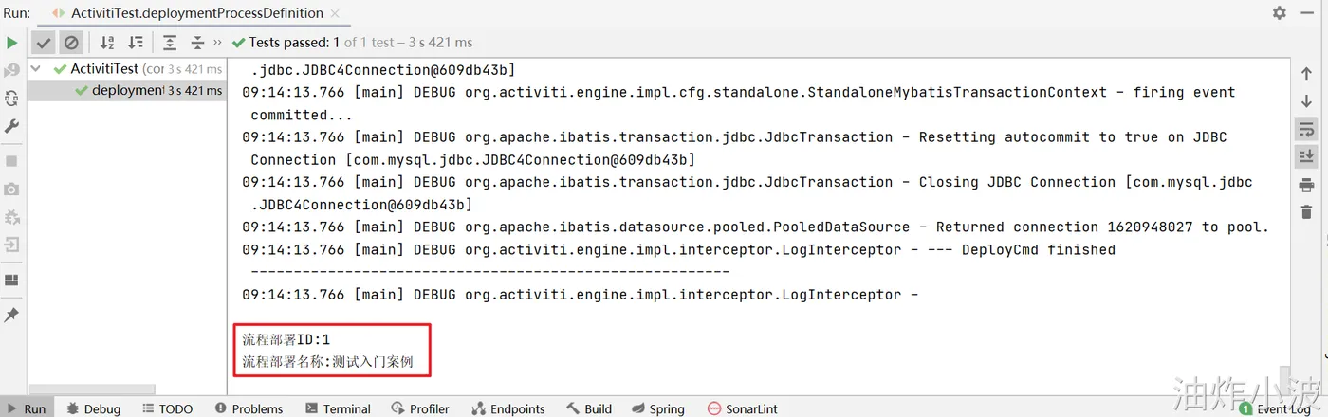Click the wrench settings icon

coord(11,126)
